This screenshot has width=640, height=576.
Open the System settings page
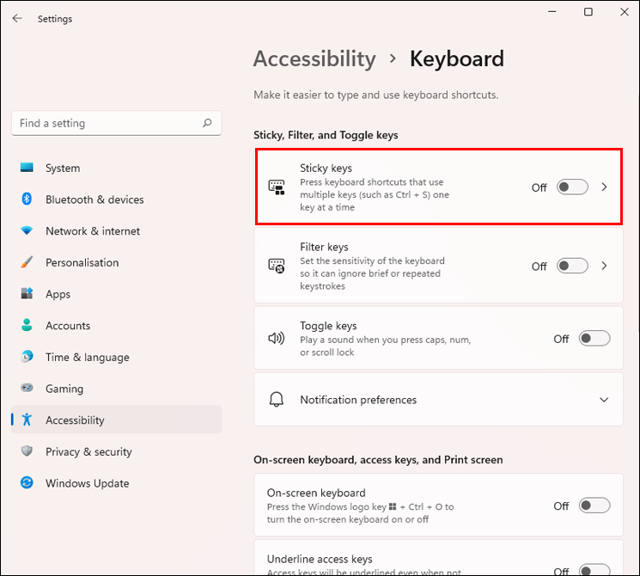pyautogui.click(x=63, y=169)
